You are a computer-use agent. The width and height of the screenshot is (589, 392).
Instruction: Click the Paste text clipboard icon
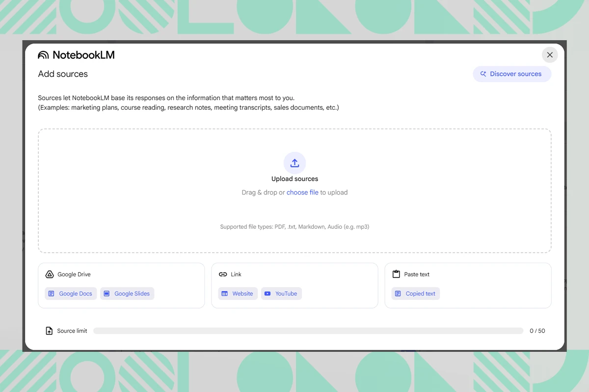click(x=396, y=274)
